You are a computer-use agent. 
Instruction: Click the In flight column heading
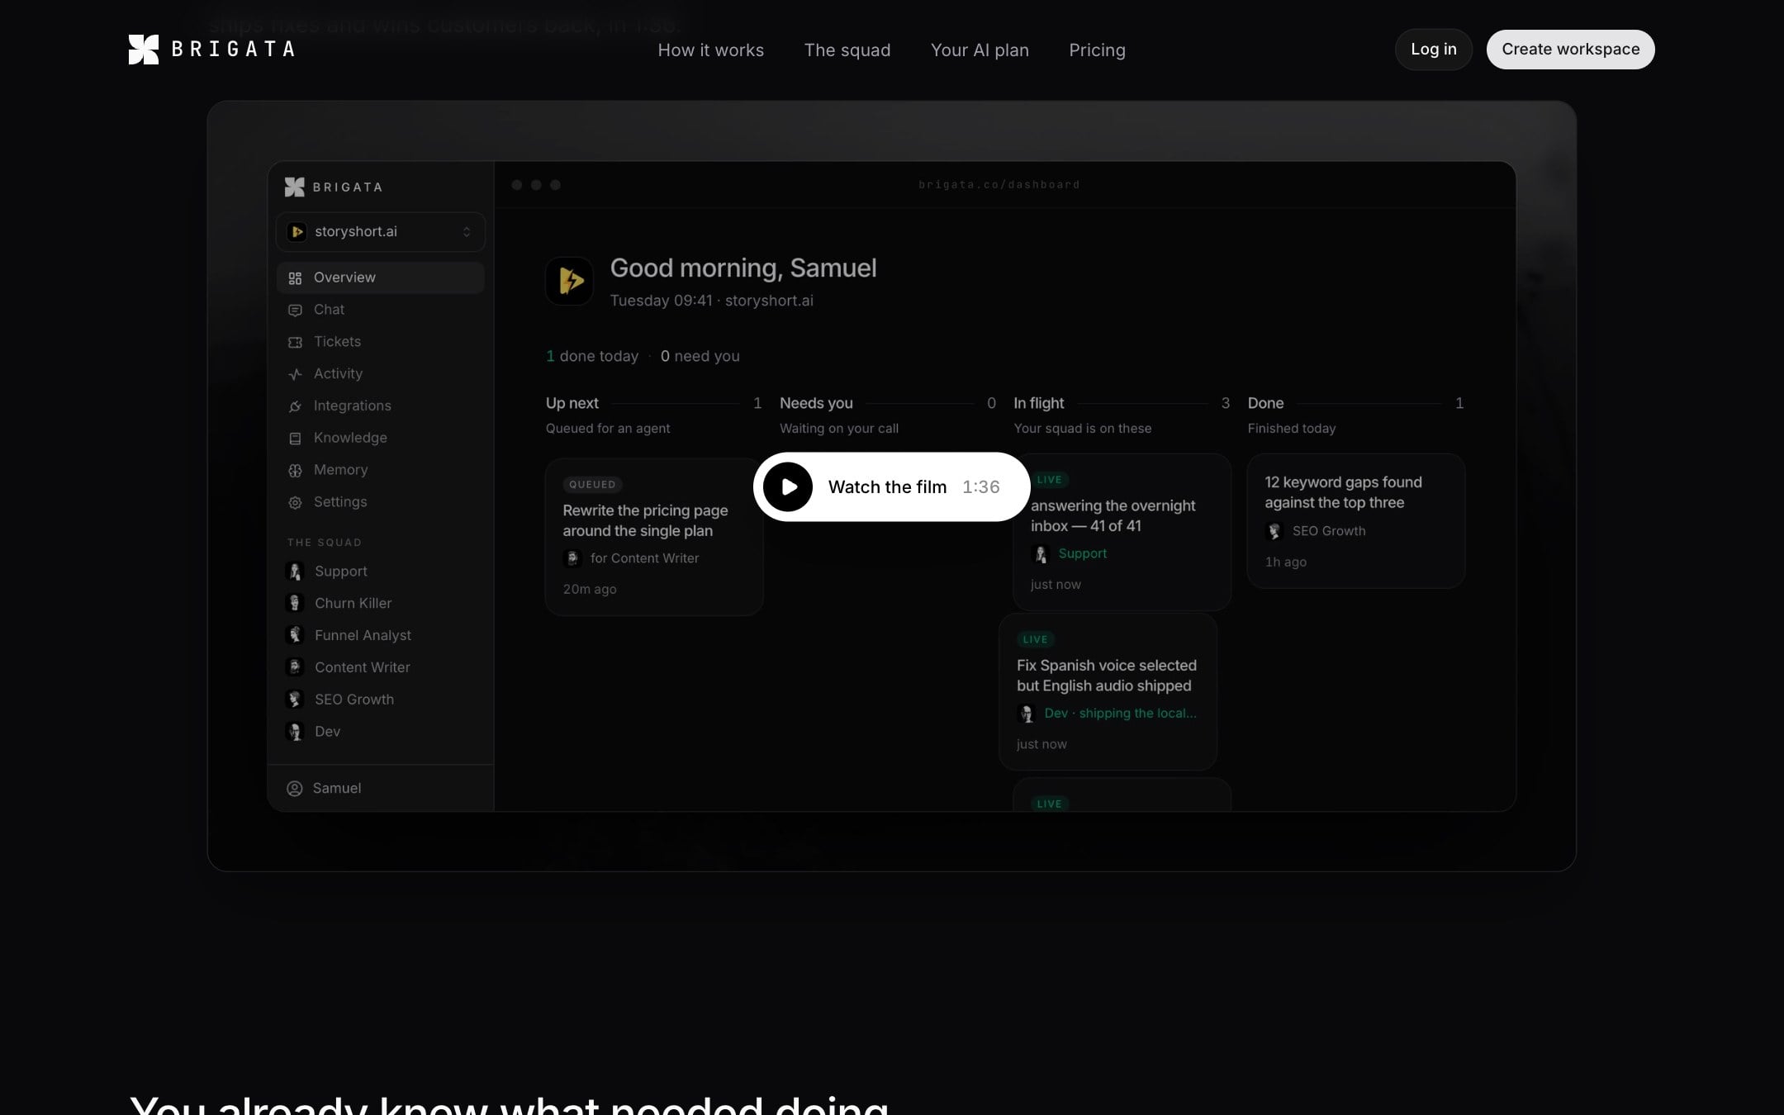[x=1038, y=403]
